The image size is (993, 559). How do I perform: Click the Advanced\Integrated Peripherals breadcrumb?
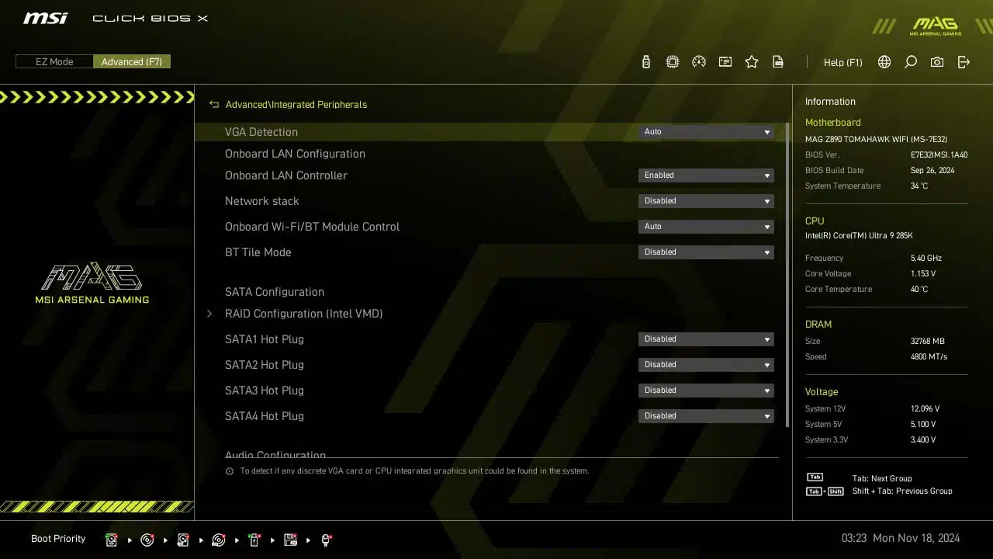296,104
